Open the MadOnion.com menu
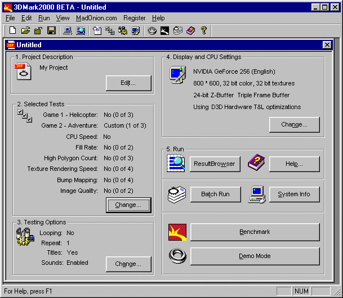The width and height of the screenshot is (343, 298). 96,18
